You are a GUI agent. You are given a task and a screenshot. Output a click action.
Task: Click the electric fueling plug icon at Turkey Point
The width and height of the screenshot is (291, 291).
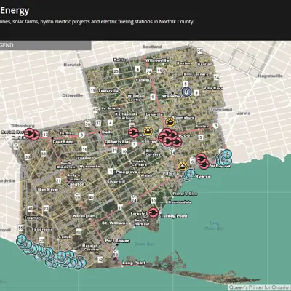pyautogui.click(x=154, y=213)
